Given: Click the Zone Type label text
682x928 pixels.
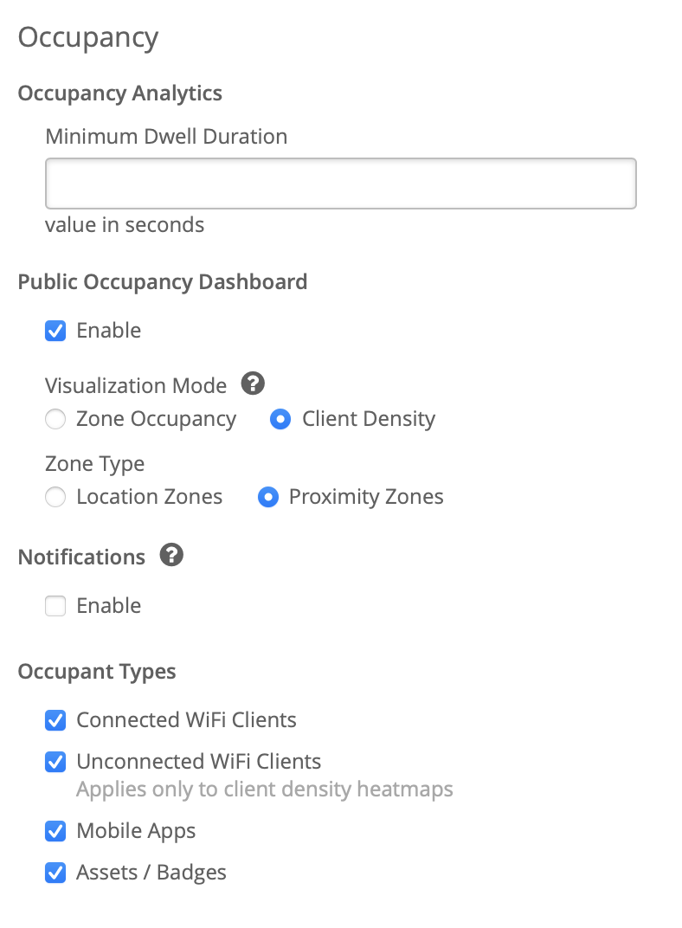Looking at the screenshot, I should tap(94, 464).
